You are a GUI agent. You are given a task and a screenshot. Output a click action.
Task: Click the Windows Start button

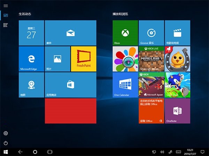click(6, 152)
